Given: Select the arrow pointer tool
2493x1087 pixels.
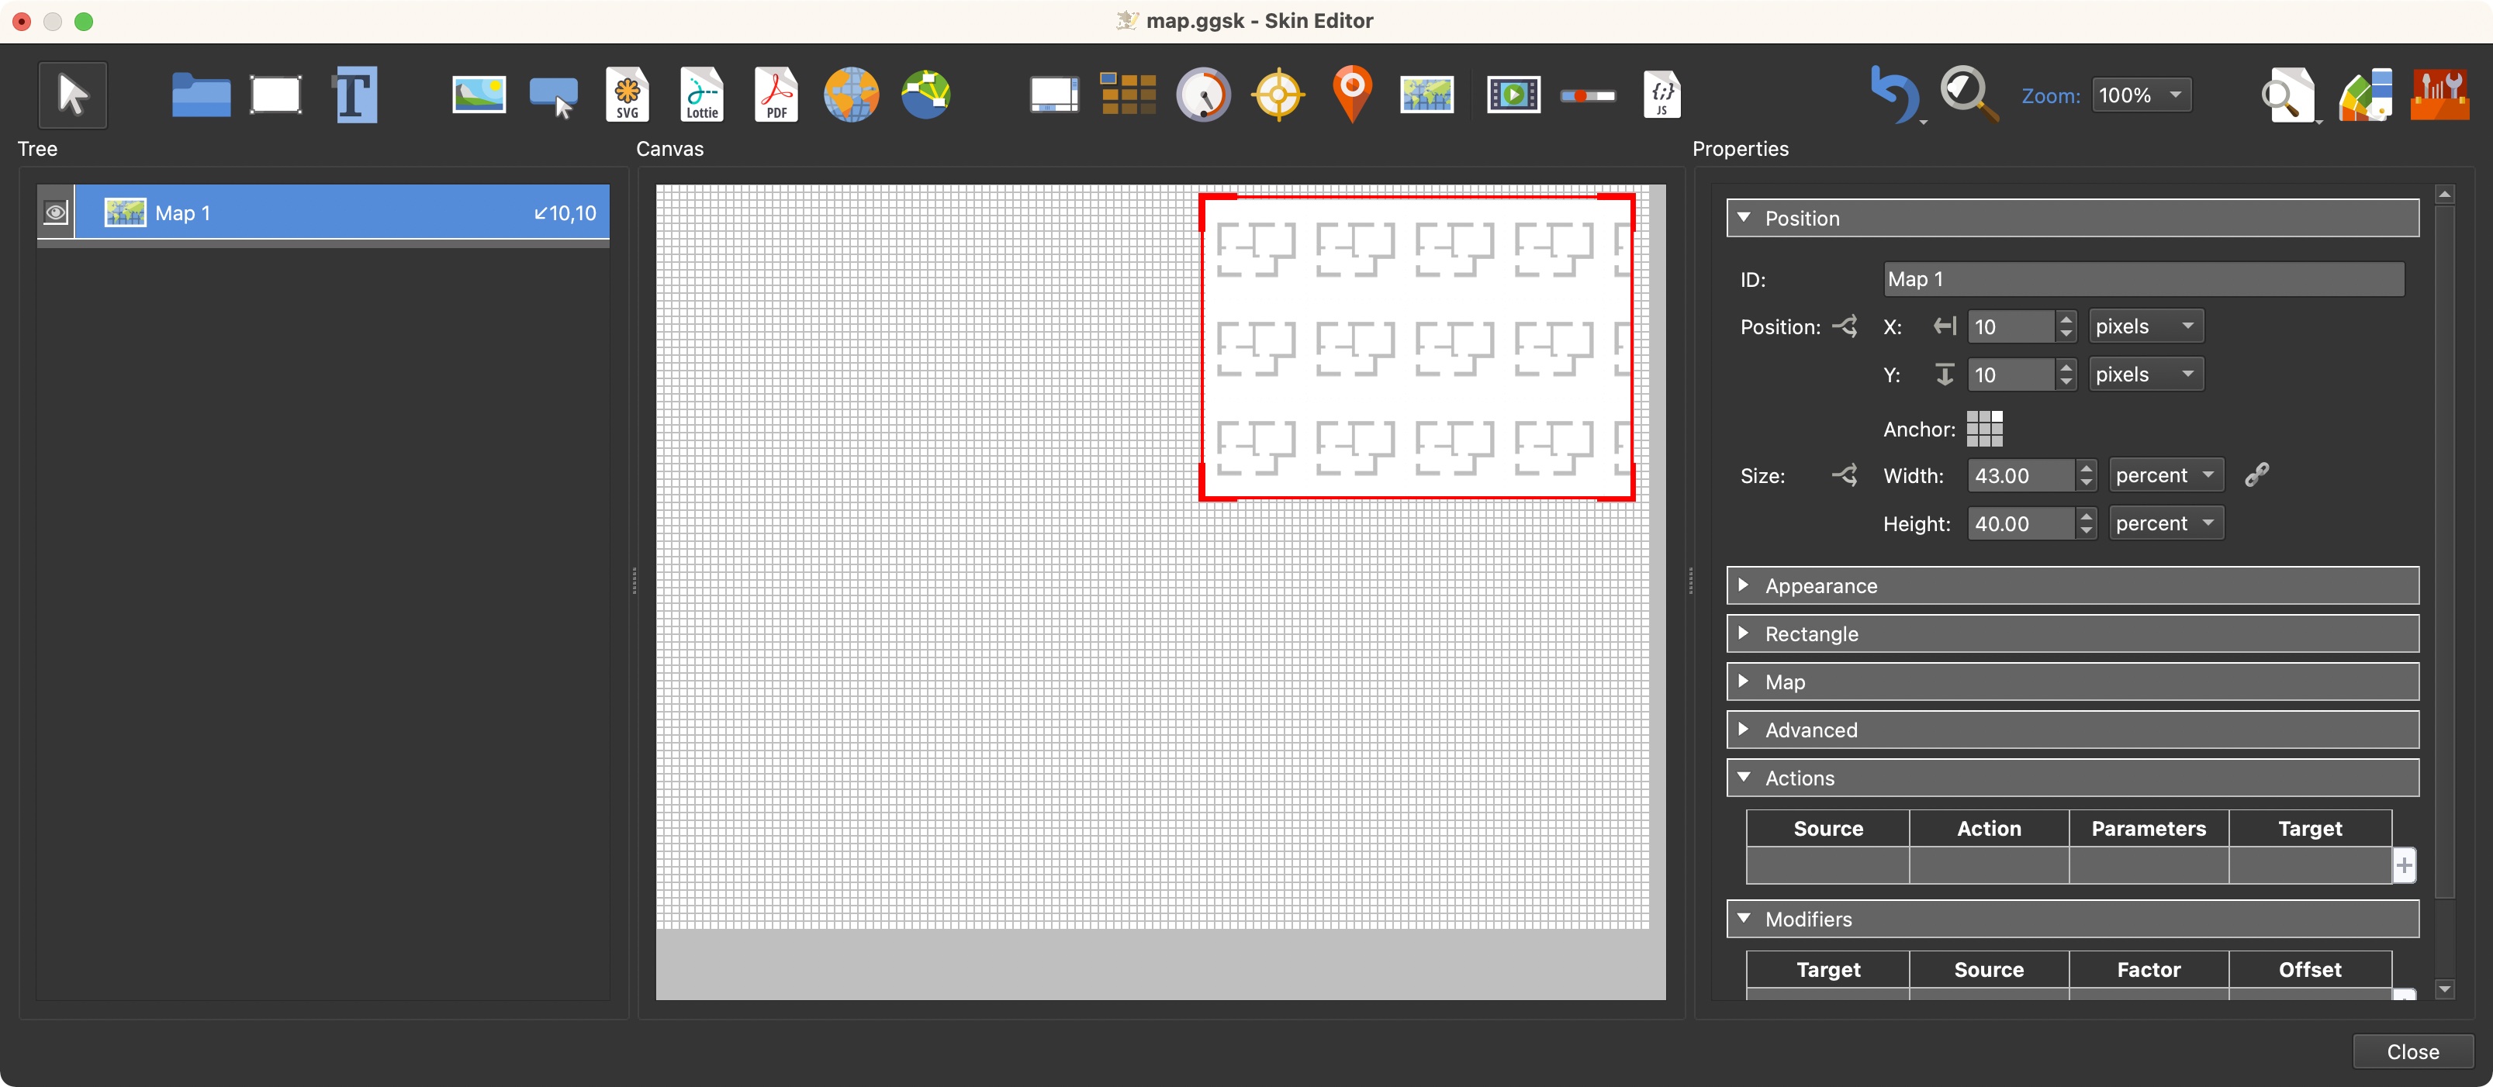Looking at the screenshot, I should 73,95.
